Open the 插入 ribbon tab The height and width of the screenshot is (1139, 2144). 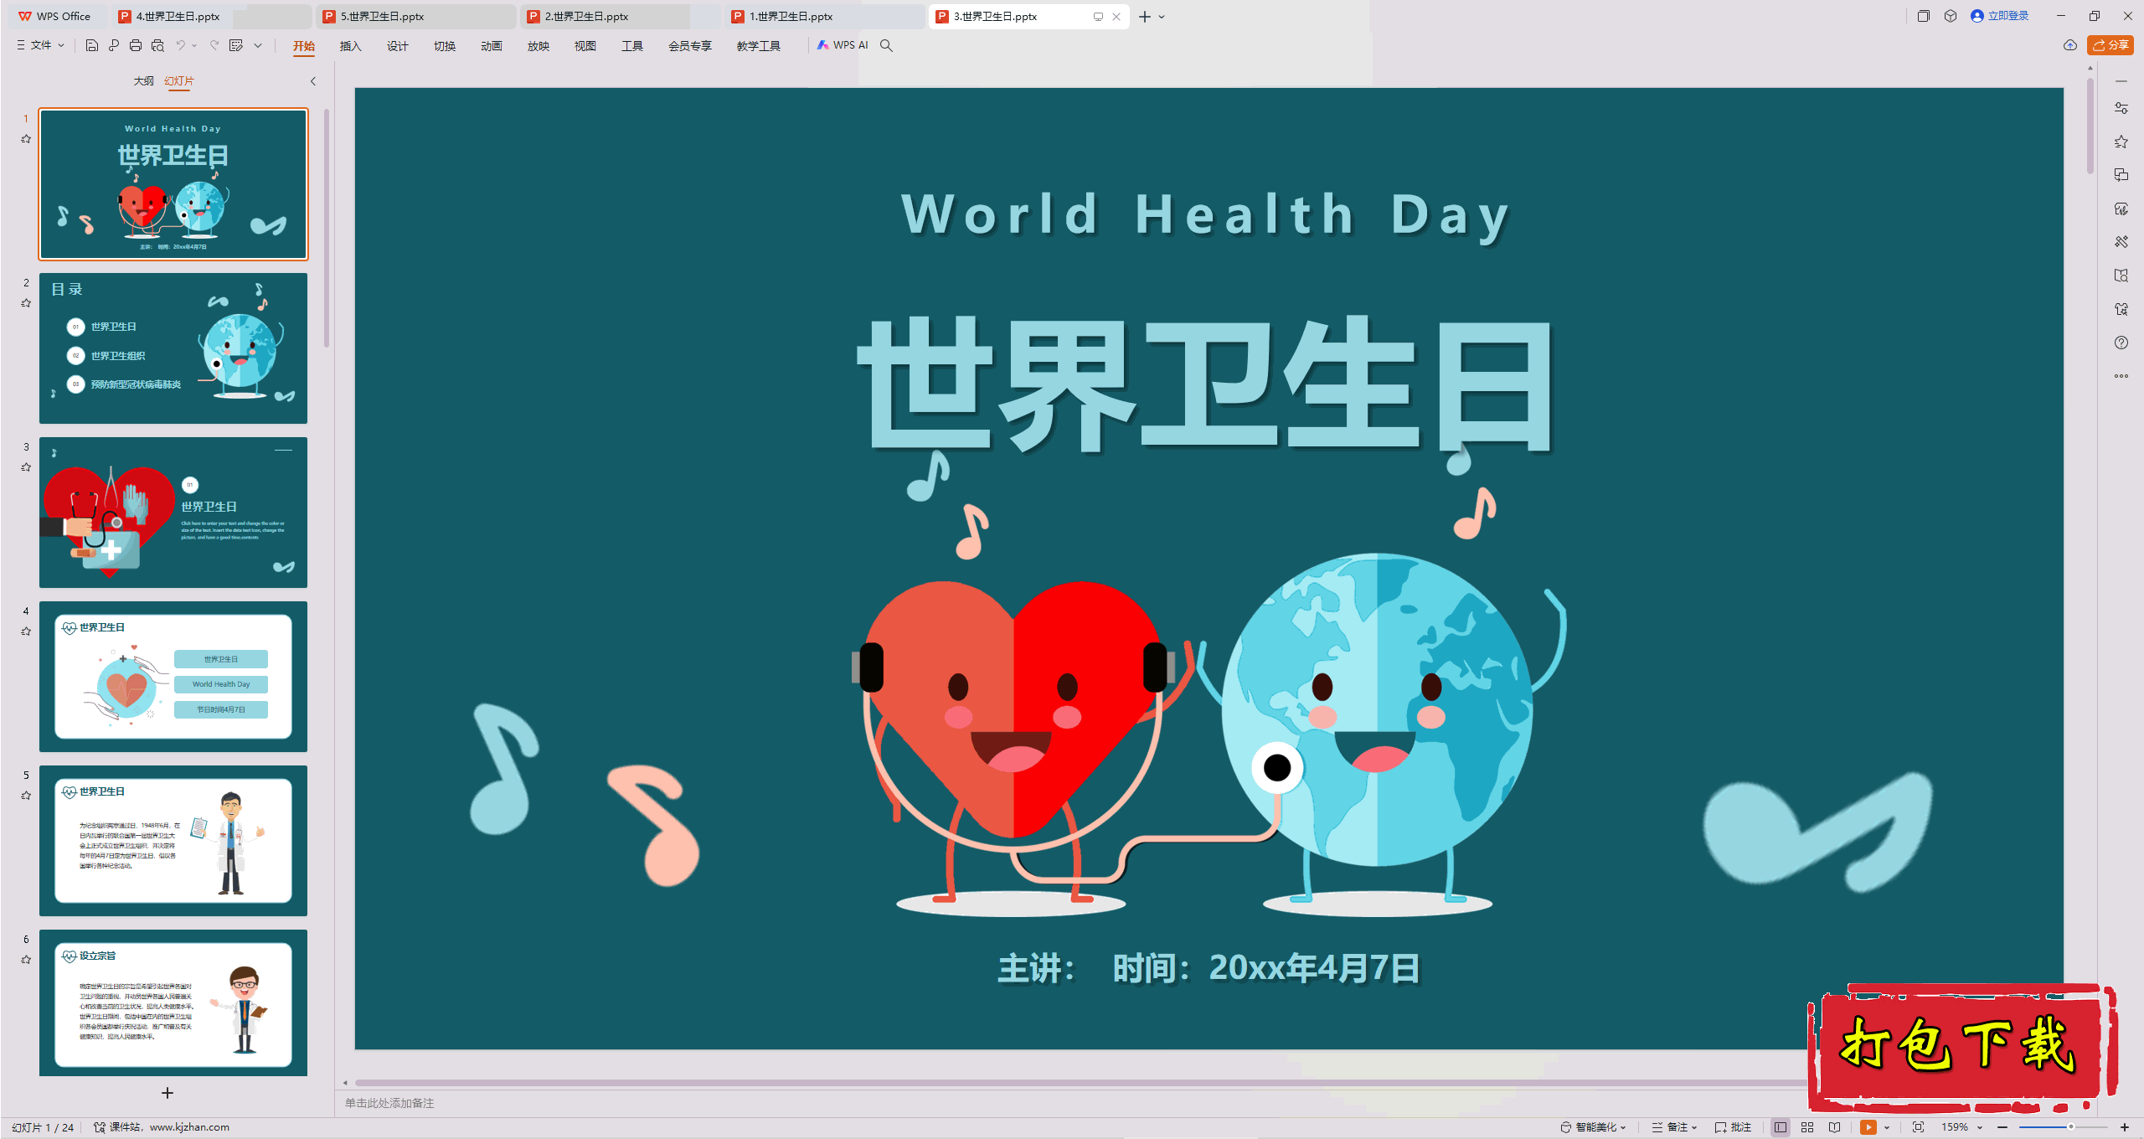click(350, 46)
